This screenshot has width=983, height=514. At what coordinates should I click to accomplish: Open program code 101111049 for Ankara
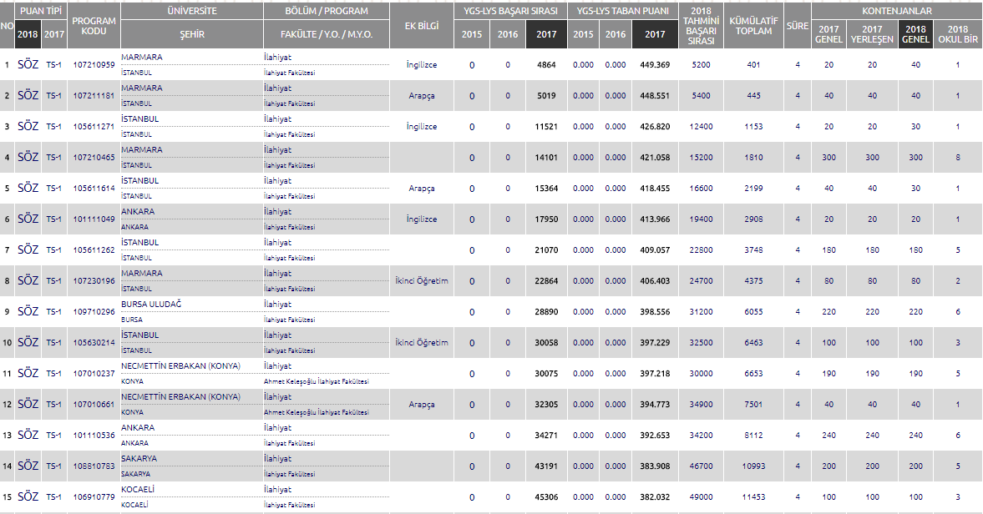94,219
